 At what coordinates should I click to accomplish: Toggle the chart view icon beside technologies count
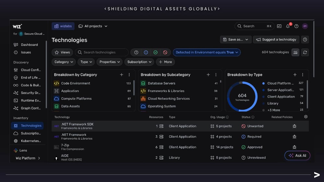tap(295, 52)
